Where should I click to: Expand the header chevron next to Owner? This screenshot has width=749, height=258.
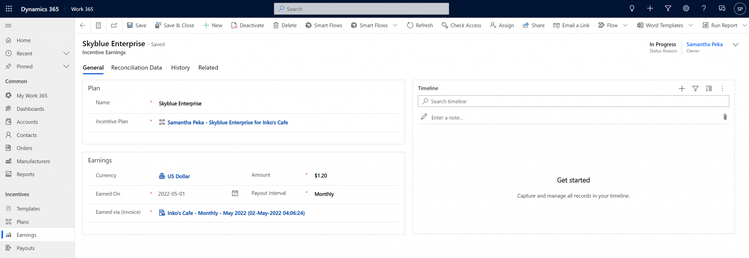[x=735, y=45]
